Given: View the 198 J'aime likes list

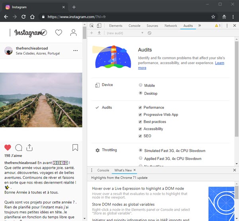Looking at the screenshot, I should click(x=13, y=156).
